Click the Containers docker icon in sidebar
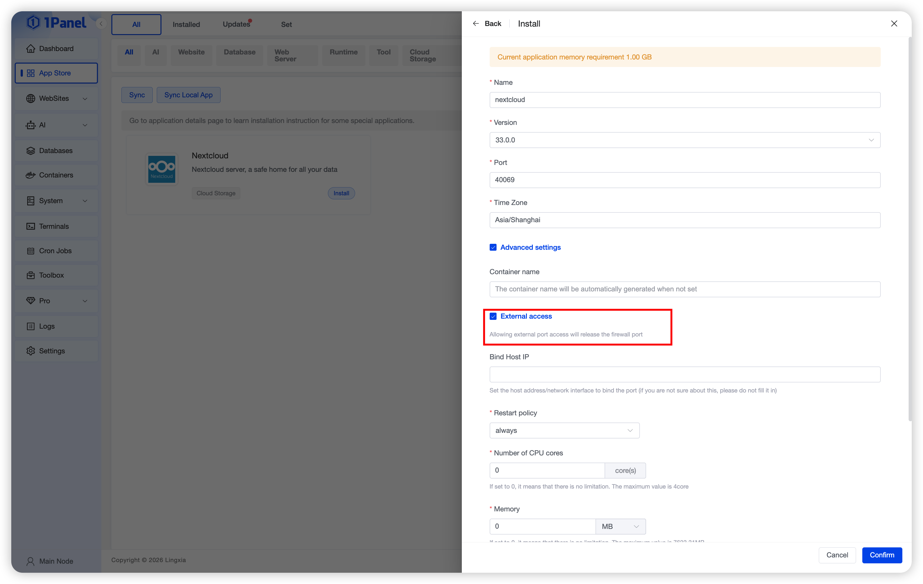The image size is (923, 584). coord(31,175)
